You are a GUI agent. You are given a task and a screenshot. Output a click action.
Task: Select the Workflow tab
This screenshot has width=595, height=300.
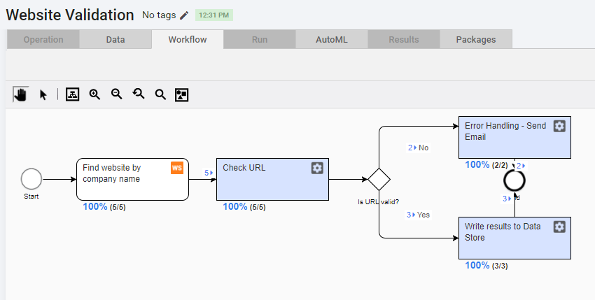188,39
